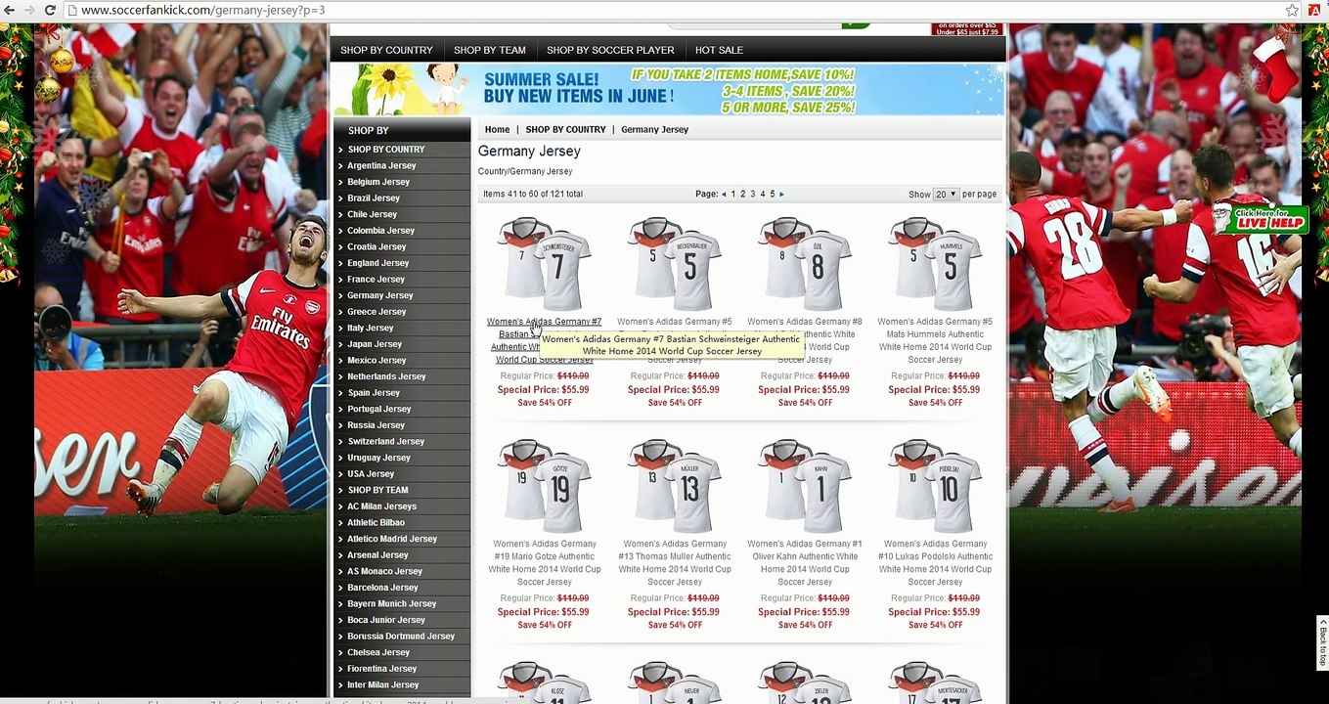Viewport: 1329px width, 704px height.
Task: Go to previous page with the pagination arrow
Action: tap(724, 195)
